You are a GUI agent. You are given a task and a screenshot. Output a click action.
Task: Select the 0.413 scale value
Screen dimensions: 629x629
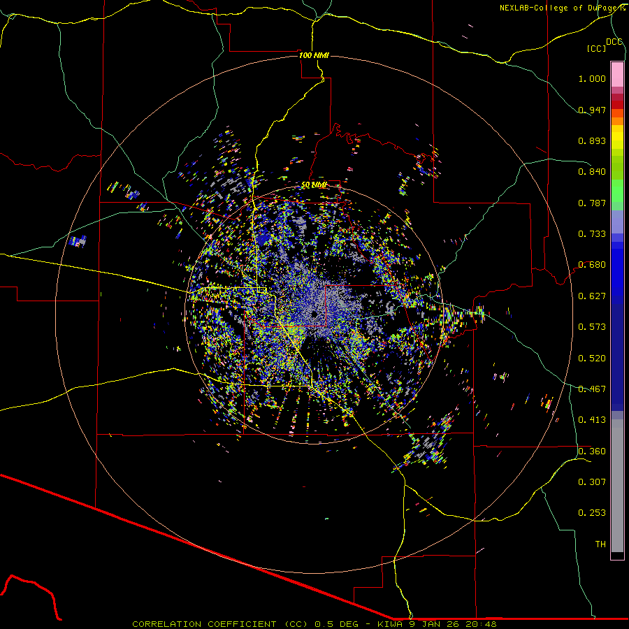pos(592,420)
